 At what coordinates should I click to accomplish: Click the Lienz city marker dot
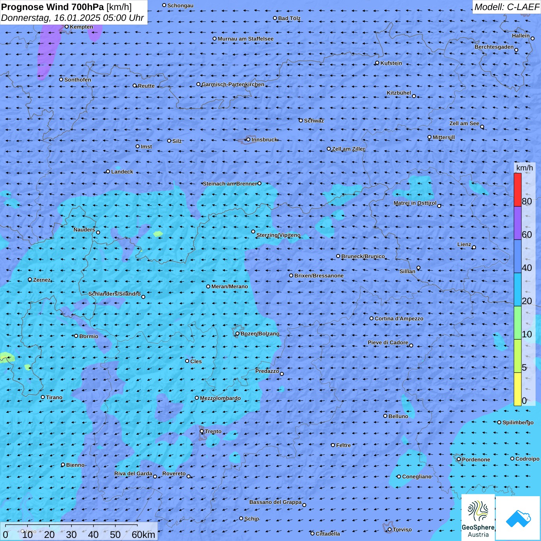(x=474, y=247)
